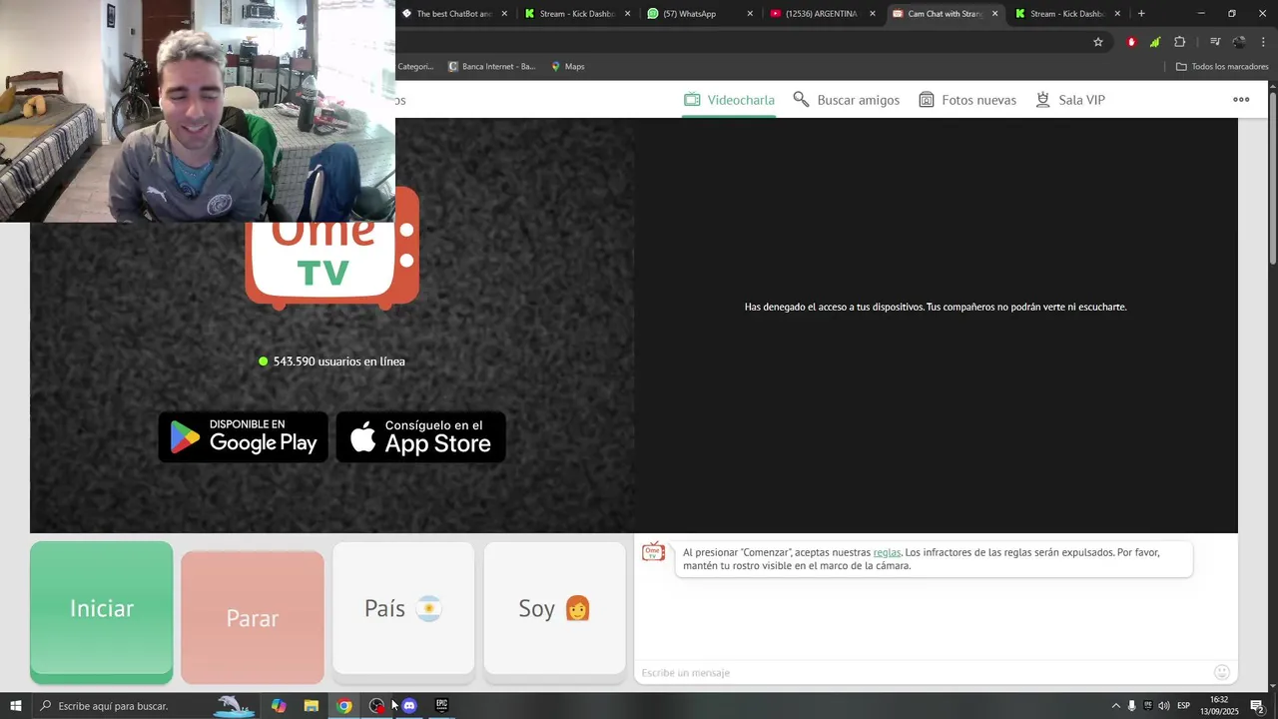The width and height of the screenshot is (1278, 719).
Task: Click the red shield extension icon
Action: (x=1131, y=42)
